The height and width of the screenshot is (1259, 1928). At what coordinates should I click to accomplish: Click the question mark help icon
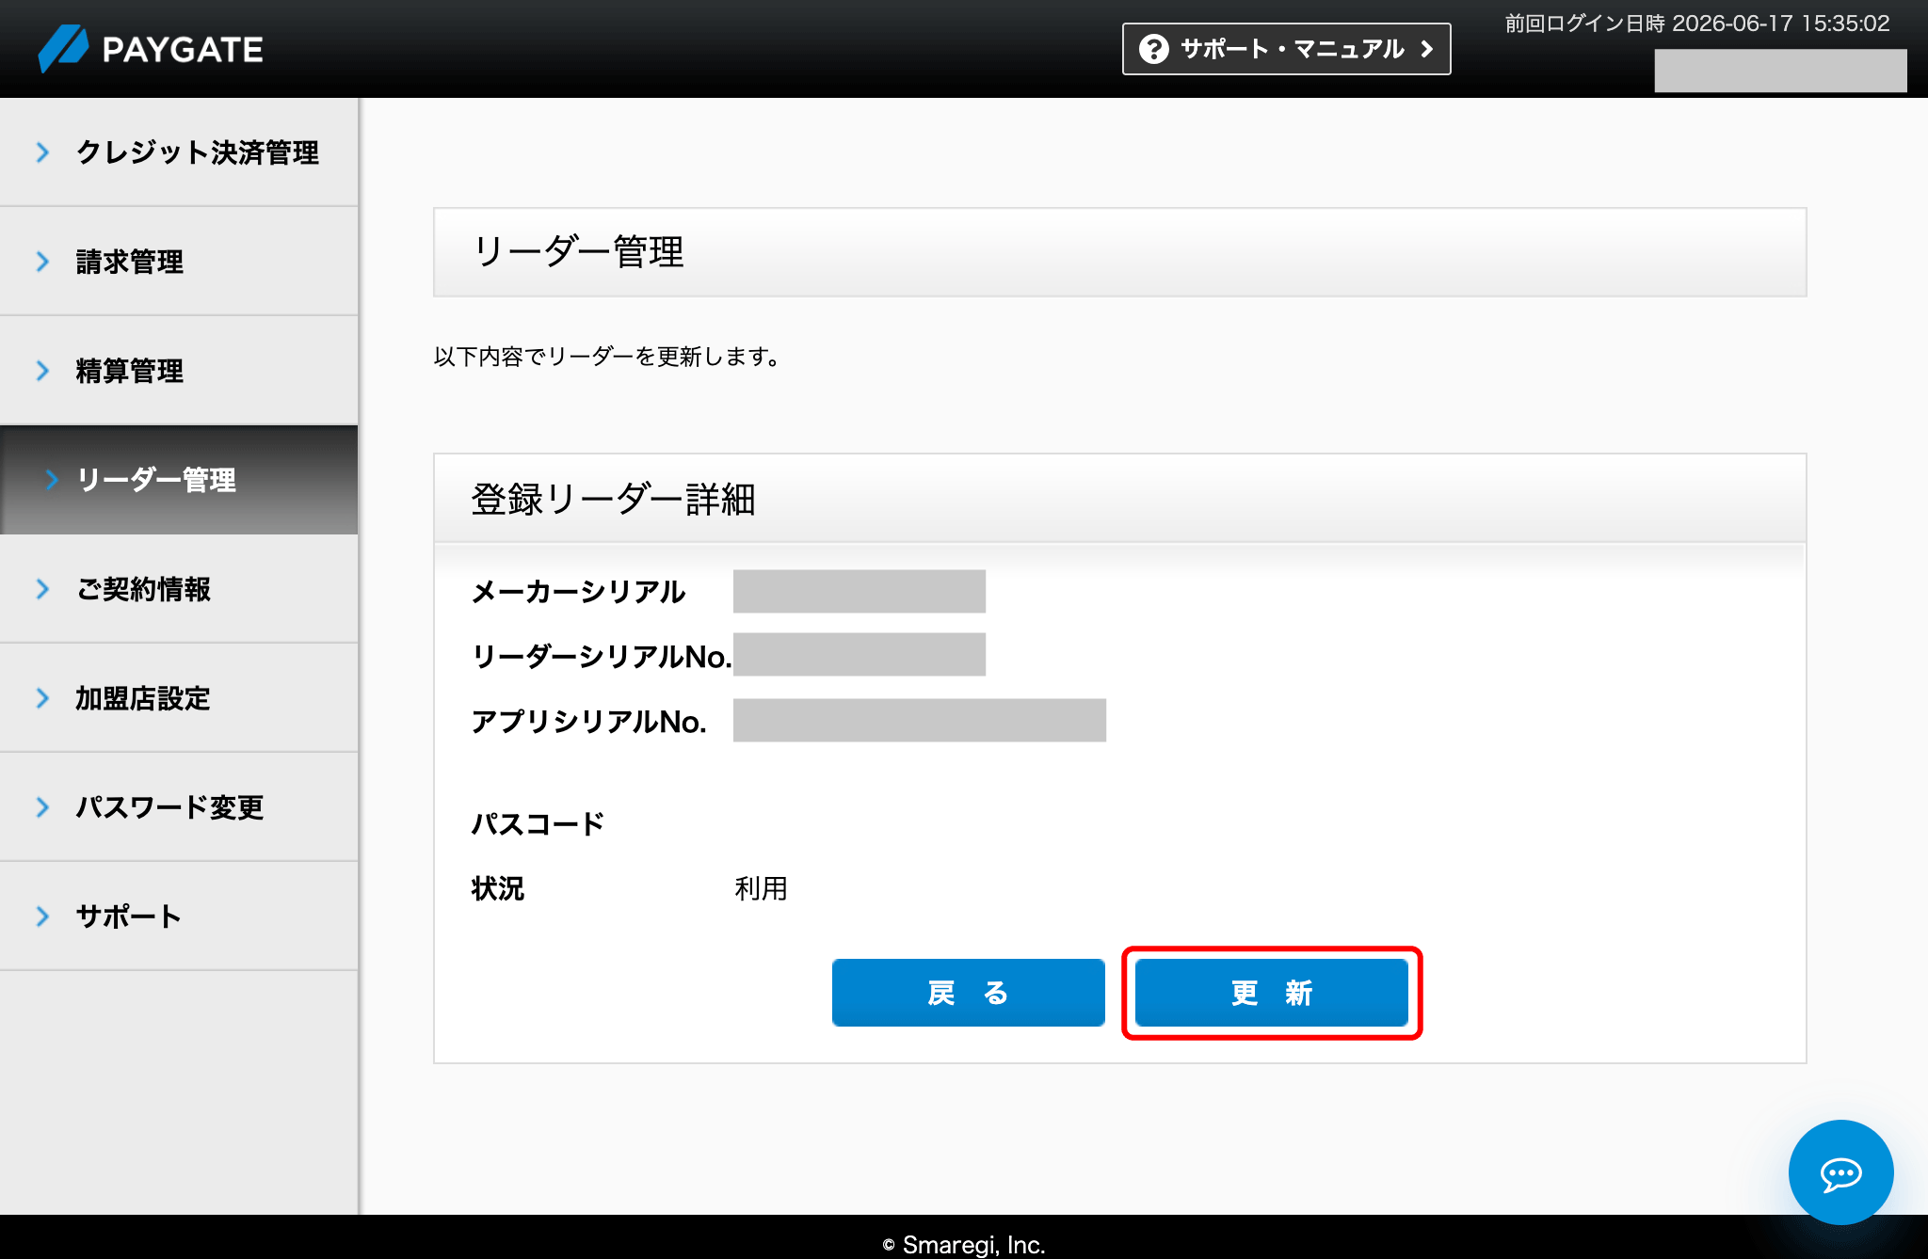tap(1153, 49)
